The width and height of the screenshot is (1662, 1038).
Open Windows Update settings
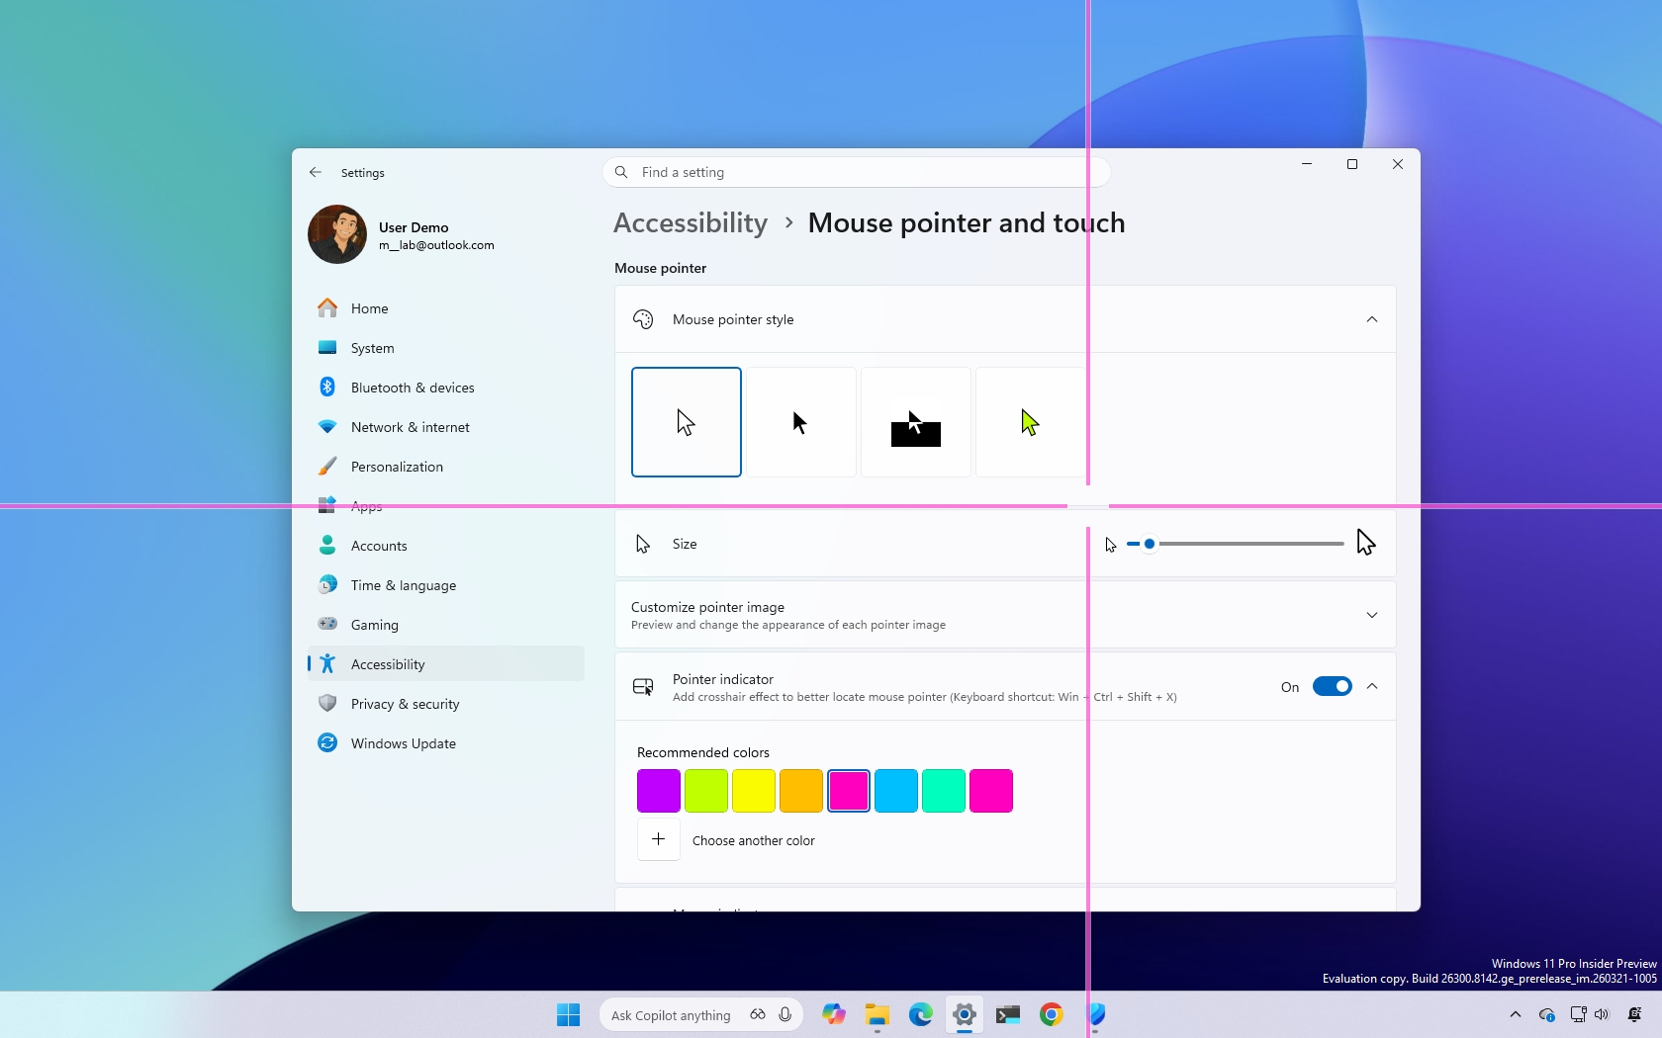(402, 742)
